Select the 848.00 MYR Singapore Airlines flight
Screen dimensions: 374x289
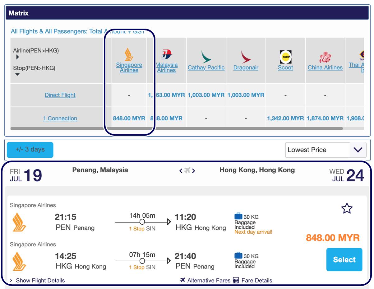tap(344, 259)
